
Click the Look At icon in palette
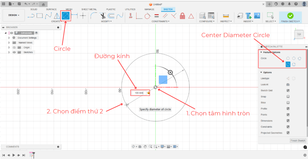click(x=288, y=85)
